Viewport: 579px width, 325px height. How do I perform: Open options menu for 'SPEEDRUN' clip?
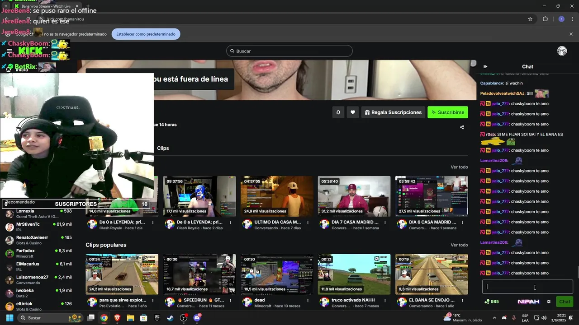(230, 300)
